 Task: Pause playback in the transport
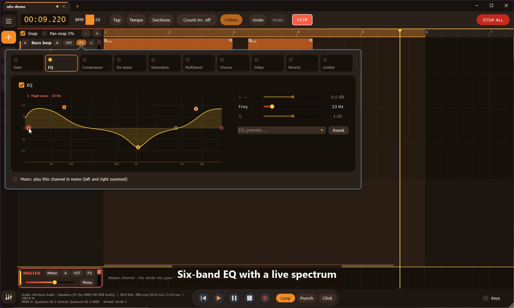click(x=234, y=298)
